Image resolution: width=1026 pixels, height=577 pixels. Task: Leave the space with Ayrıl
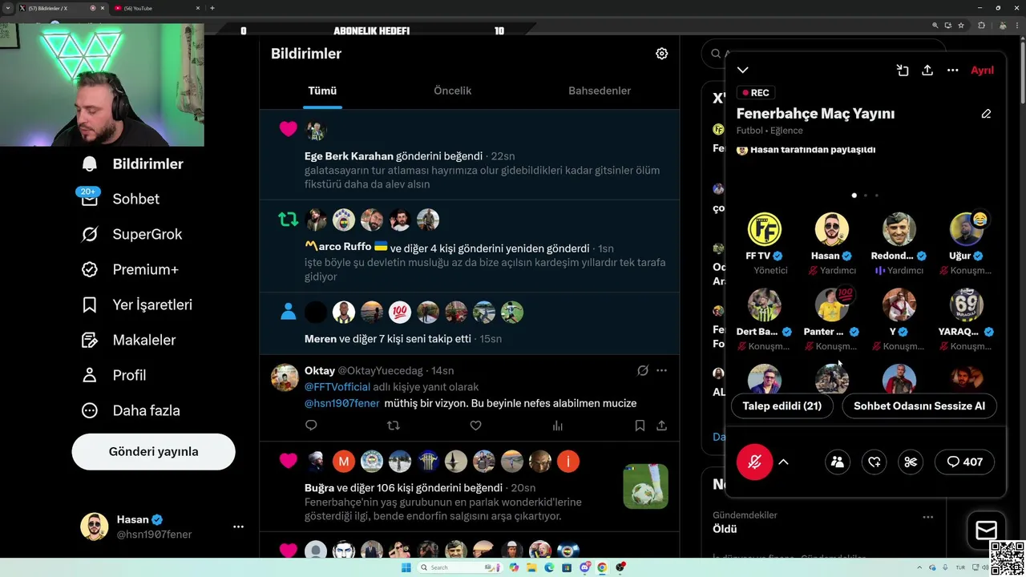click(982, 71)
